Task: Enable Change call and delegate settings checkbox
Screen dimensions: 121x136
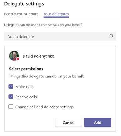Action: coord(11,107)
